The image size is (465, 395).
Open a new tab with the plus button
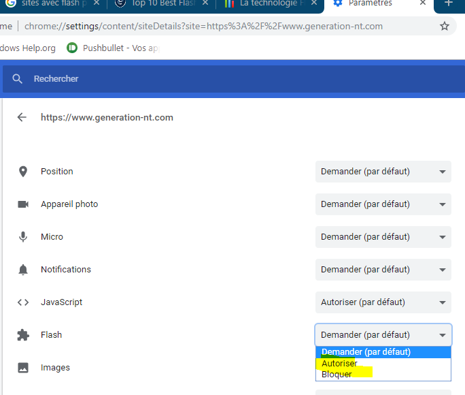(449, 3)
